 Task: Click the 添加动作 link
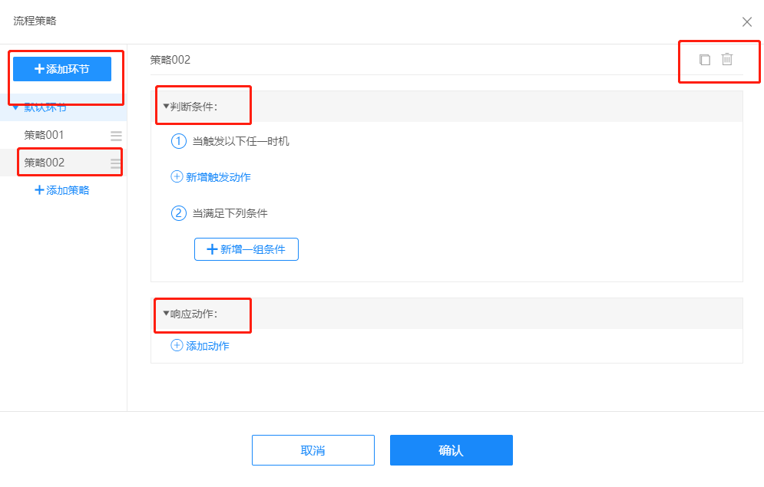coord(207,346)
